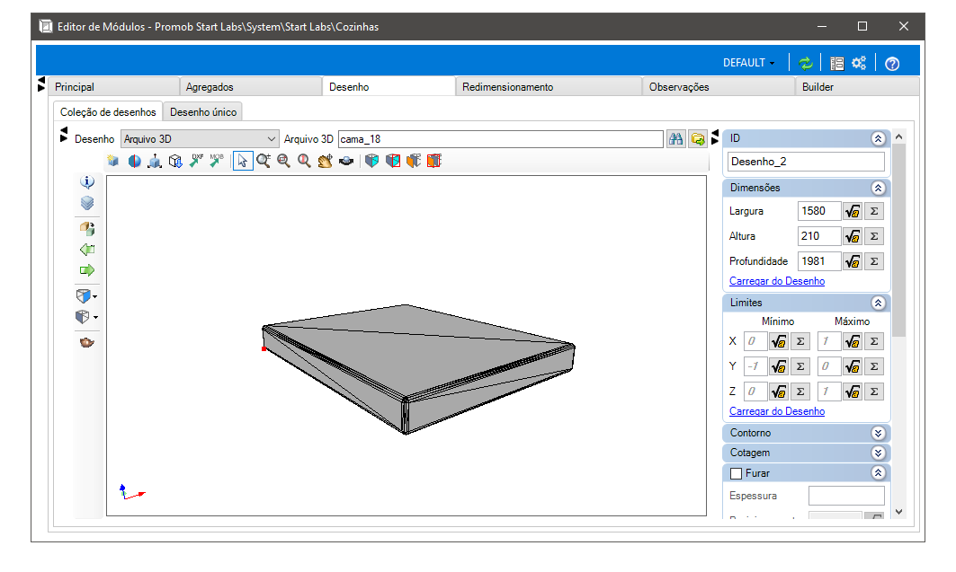Viewport: 956px width, 572px height.
Task: Toggle the Furar checkbox
Action: pyautogui.click(x=737, y=473)
